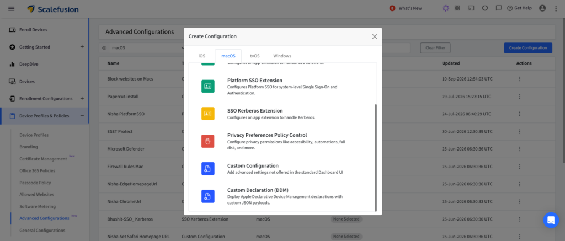Open the top-right vertical dots menu
The image size is (565, 241).
point(556,9)
